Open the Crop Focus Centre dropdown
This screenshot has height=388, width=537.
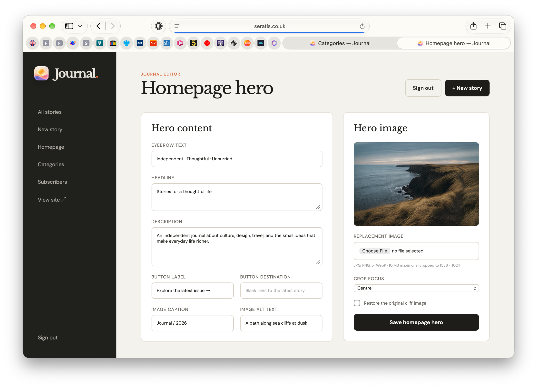point(416,288)
